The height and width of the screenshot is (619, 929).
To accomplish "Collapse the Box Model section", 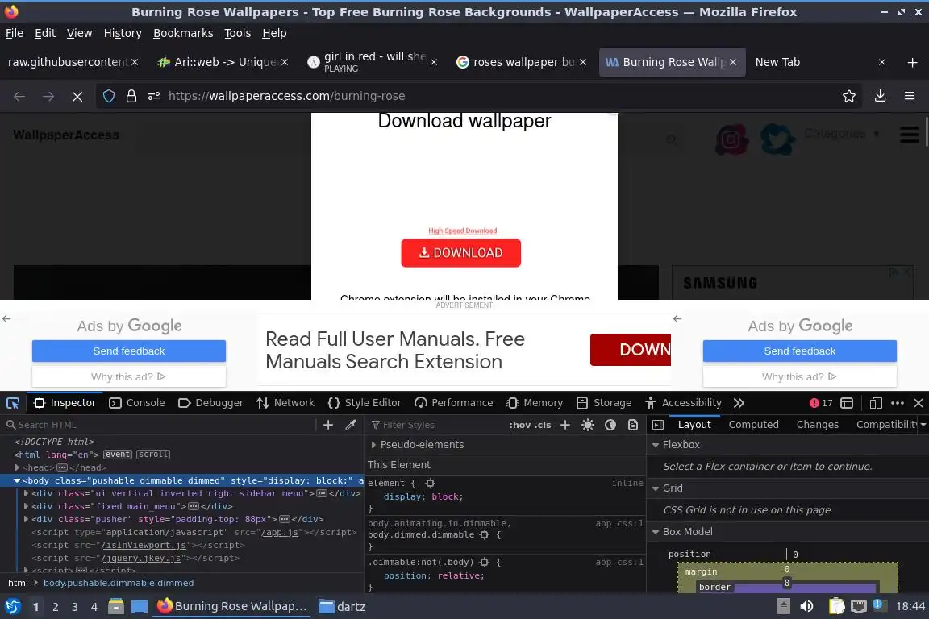I will (x=656, y=532).
